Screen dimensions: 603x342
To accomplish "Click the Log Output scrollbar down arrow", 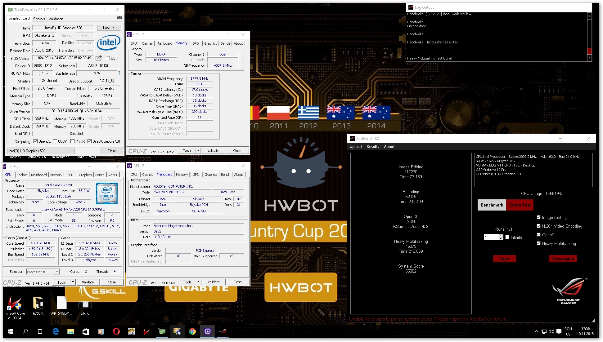I will [x=589, y=58].
